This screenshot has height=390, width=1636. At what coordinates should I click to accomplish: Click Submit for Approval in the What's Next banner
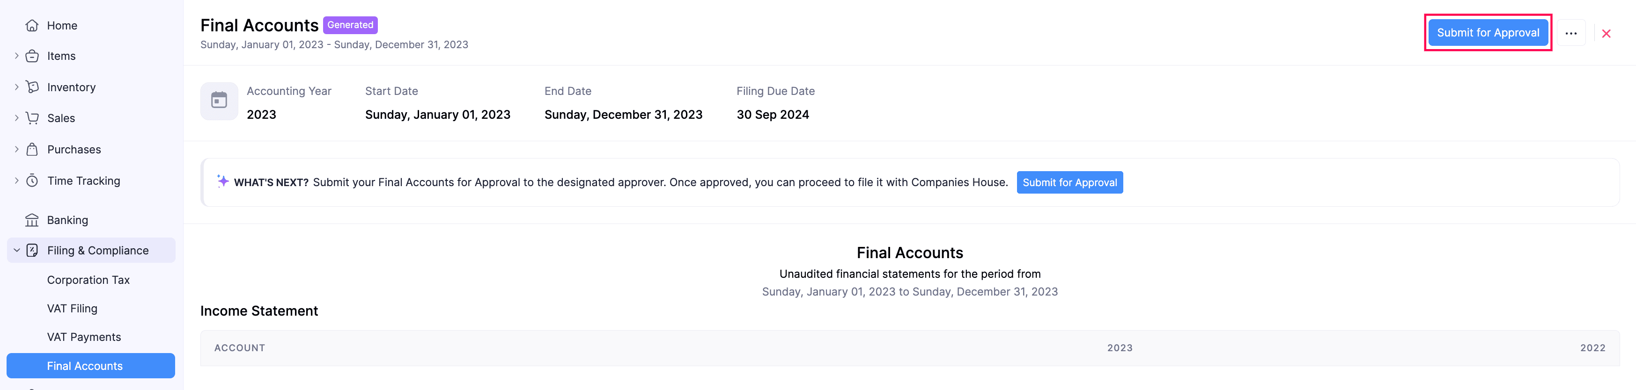click(x=1069, y=182)
